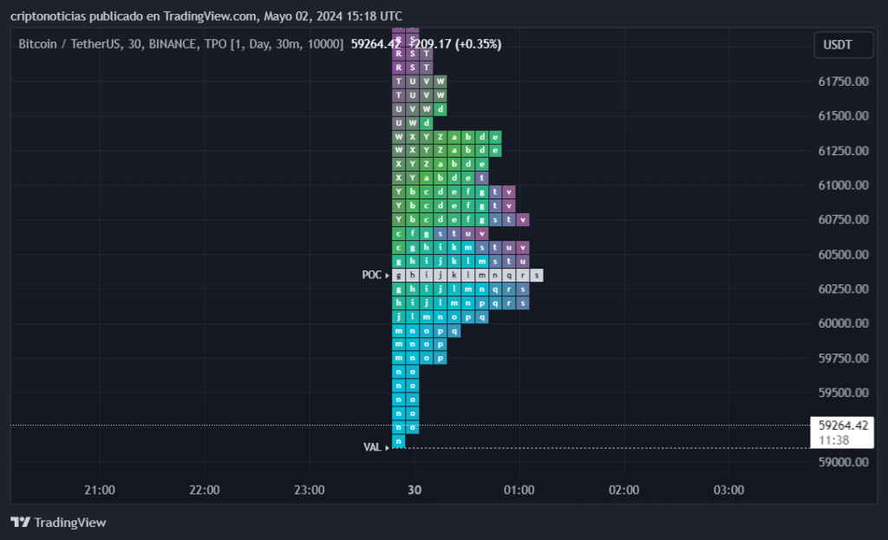Screen dimensions: 888x540
Task: Click the +209.17 (+0.35%) change value
Action: 455,44
